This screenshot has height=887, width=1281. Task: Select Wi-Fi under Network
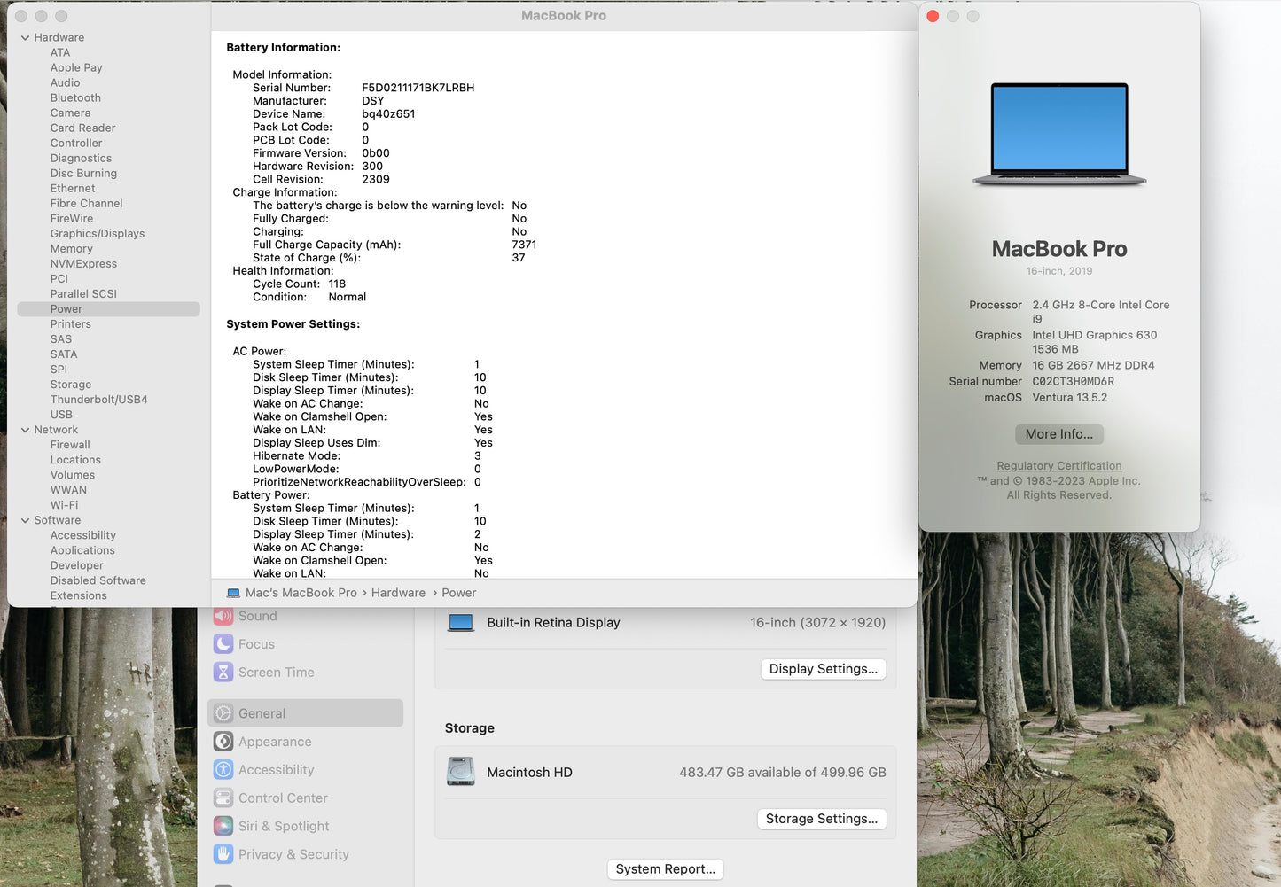tap(64, 505)
